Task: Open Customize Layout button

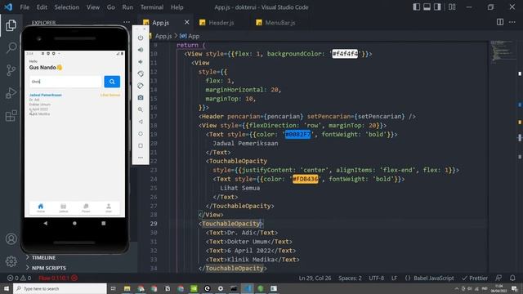Action: 452,7
